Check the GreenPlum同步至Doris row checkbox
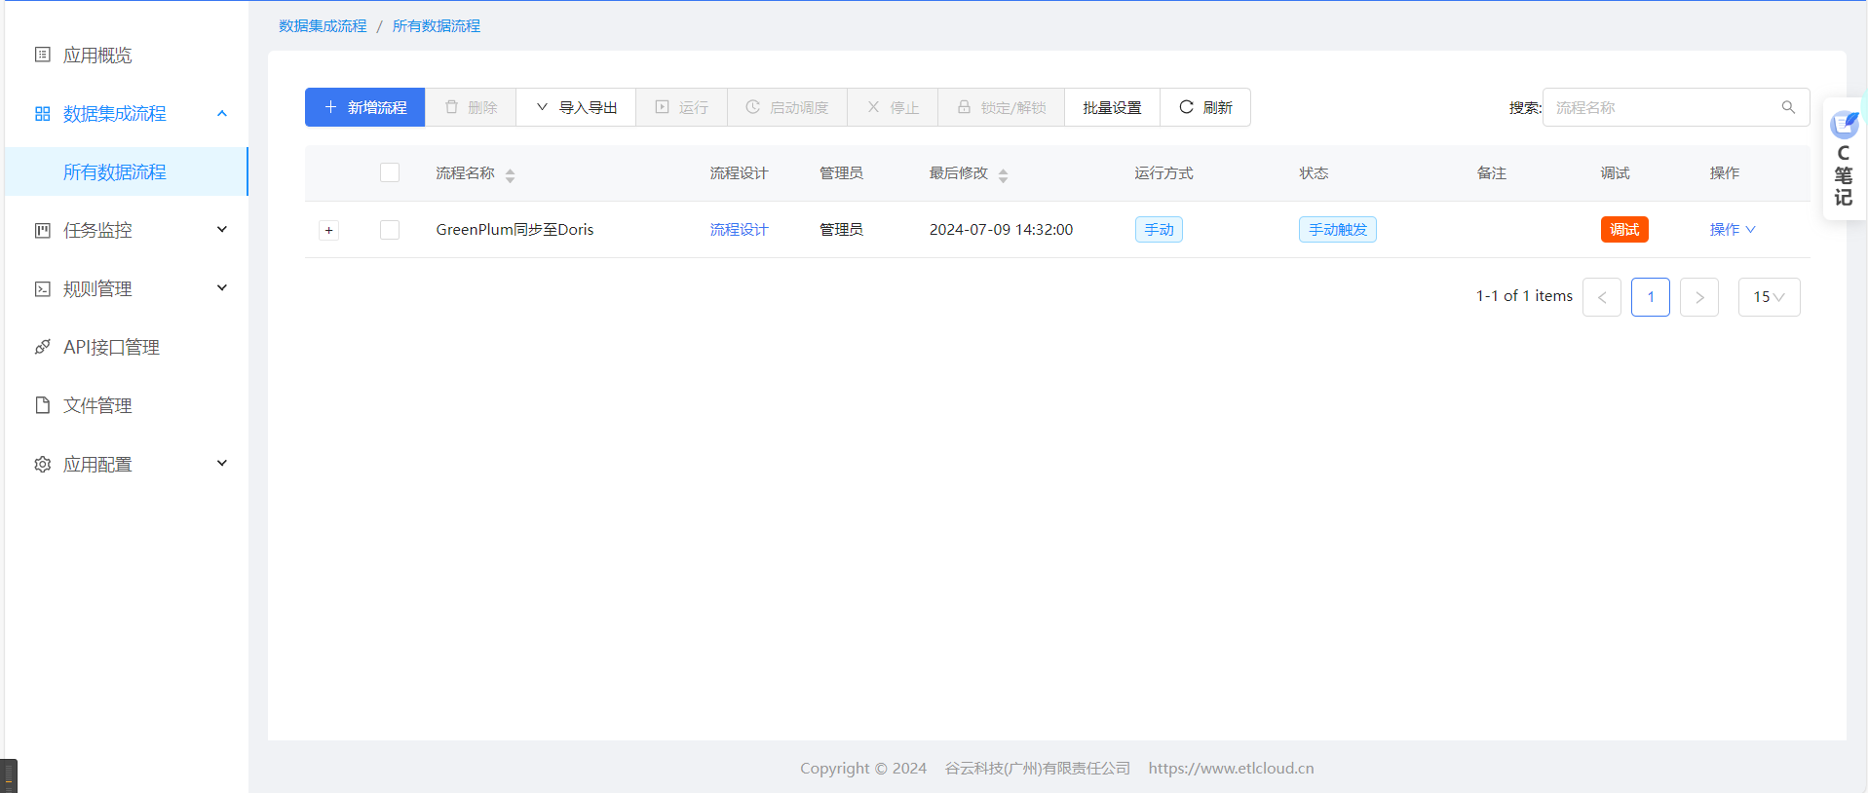This screenshot has height=793, width=1868. (390, 230)
